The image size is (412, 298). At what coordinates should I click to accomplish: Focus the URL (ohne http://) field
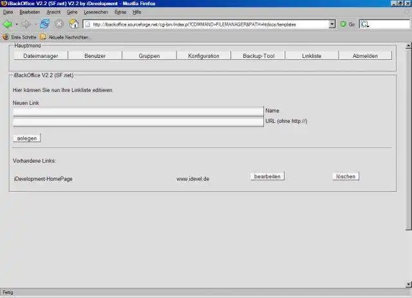(x=138, y=122)
